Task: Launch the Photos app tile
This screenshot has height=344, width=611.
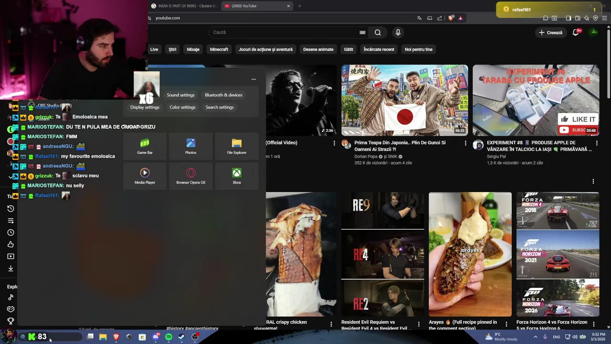Action: point(190,147)
